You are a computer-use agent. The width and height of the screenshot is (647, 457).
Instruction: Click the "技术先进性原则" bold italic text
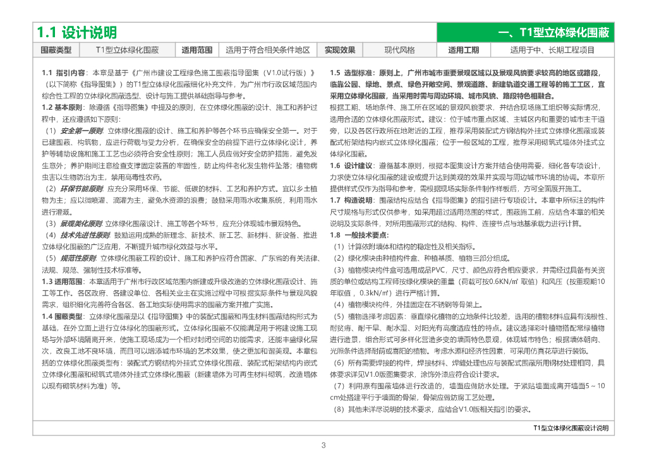point(85,235)
